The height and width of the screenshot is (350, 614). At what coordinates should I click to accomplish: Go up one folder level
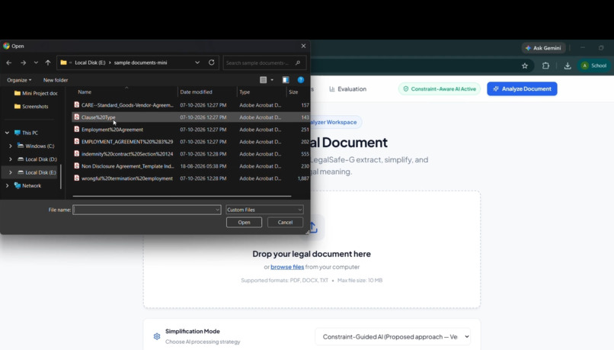48,63
